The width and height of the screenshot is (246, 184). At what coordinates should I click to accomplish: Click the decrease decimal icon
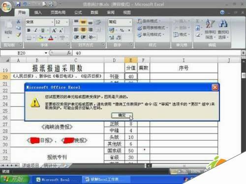pos(119,38)
